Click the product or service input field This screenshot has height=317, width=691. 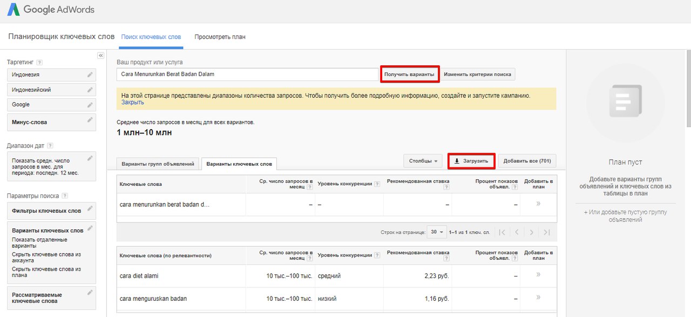(247, 75)
